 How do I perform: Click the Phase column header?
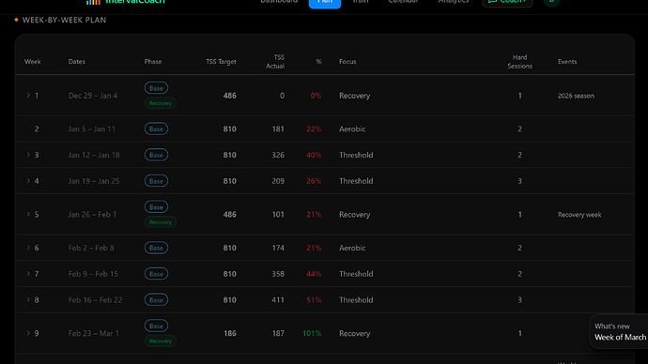pos(153,62)
